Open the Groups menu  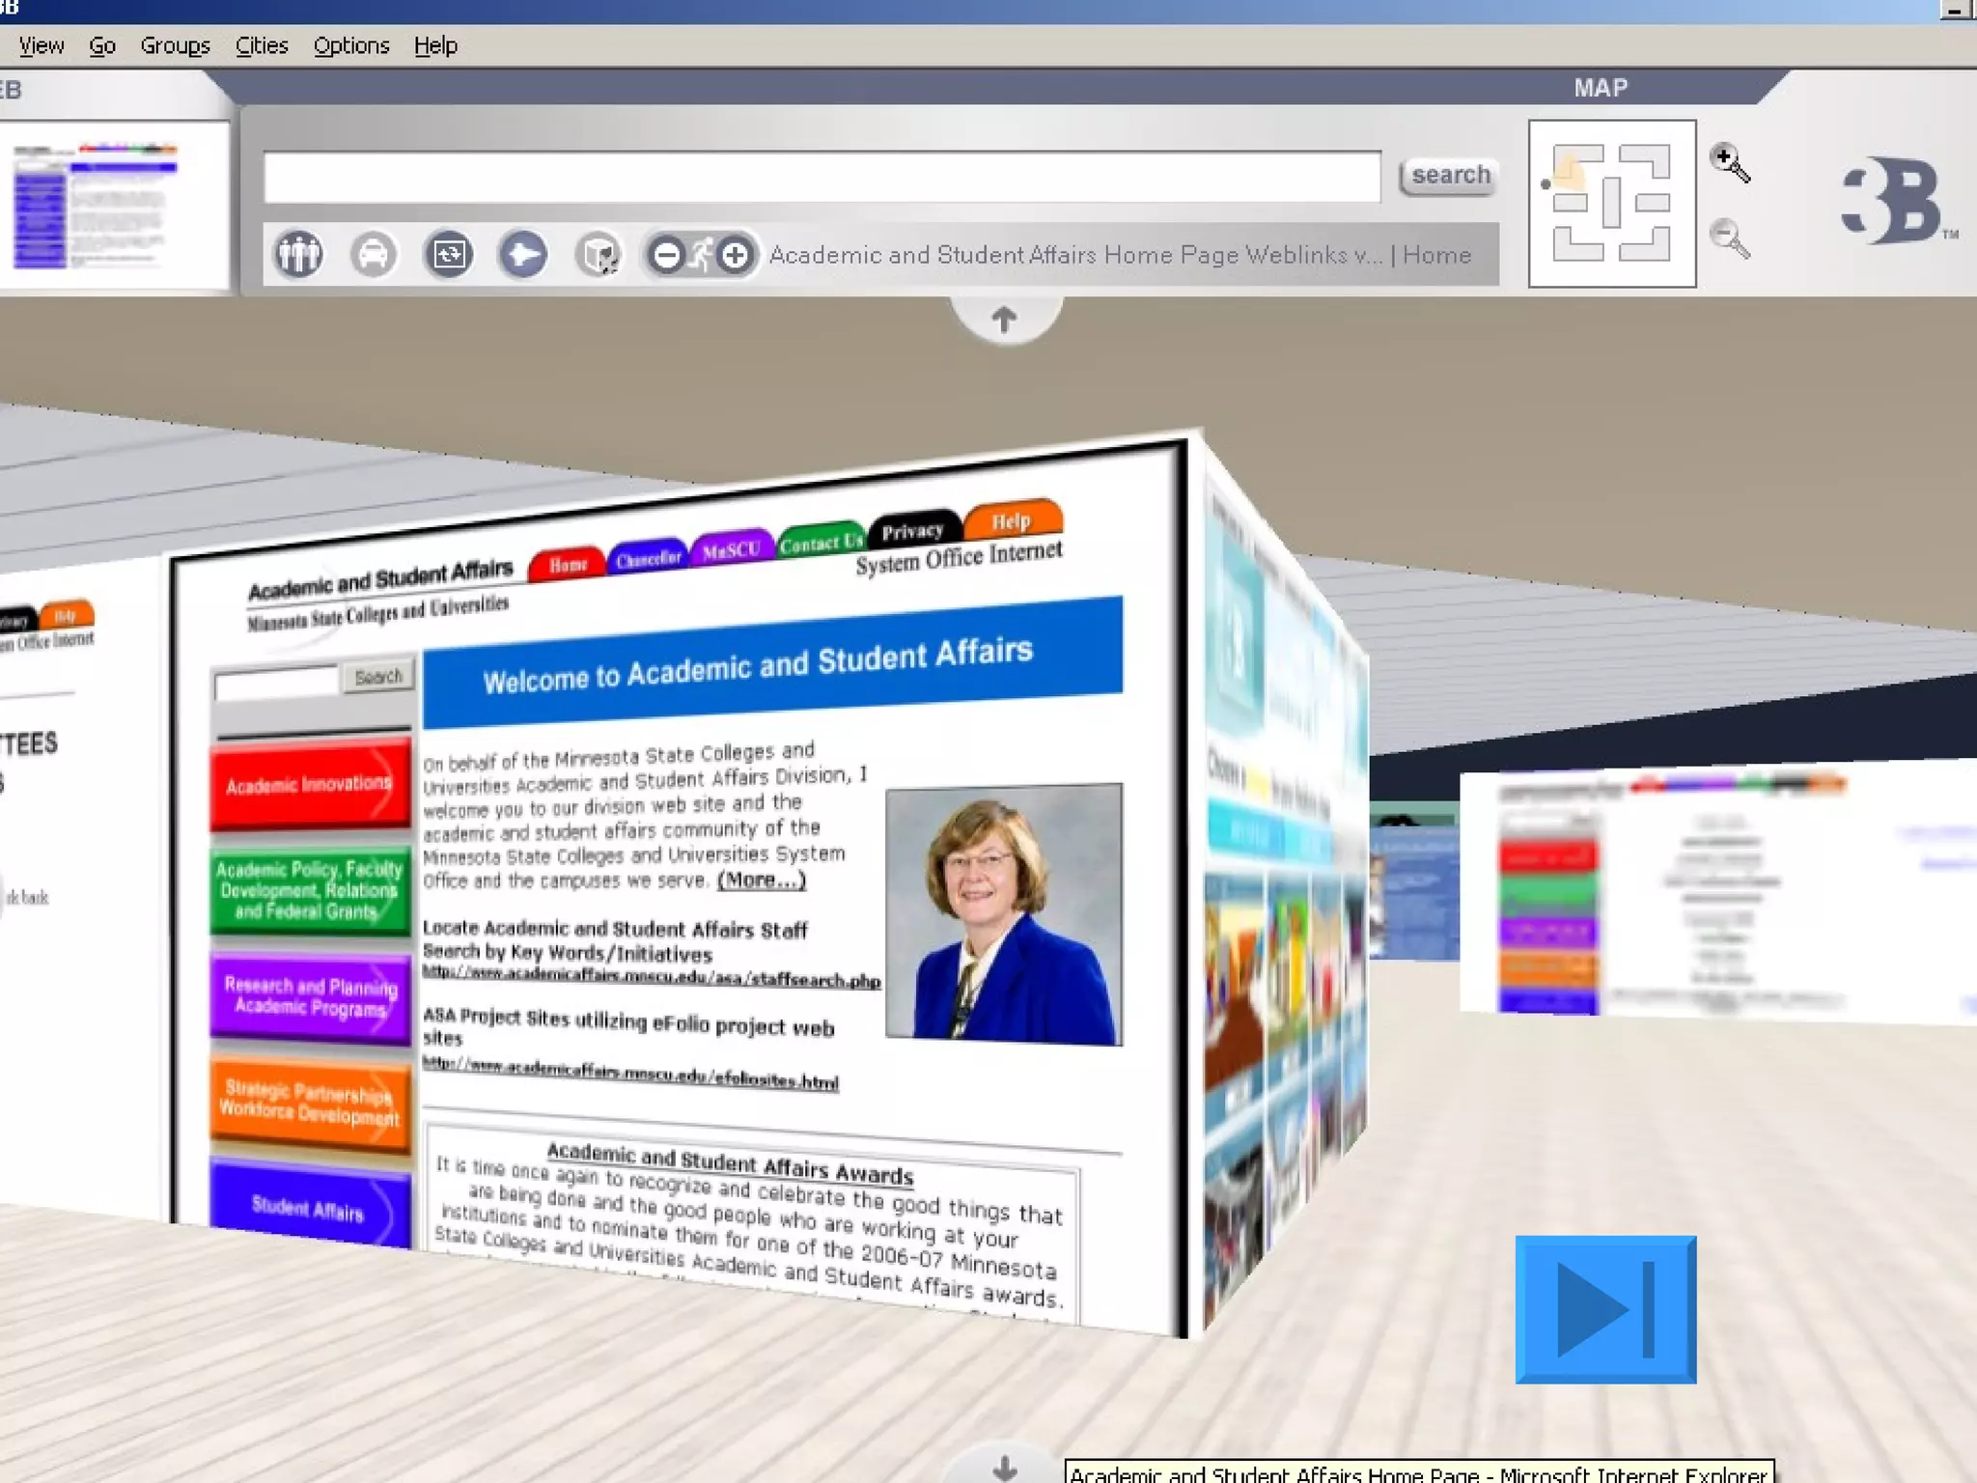(175, 45)
